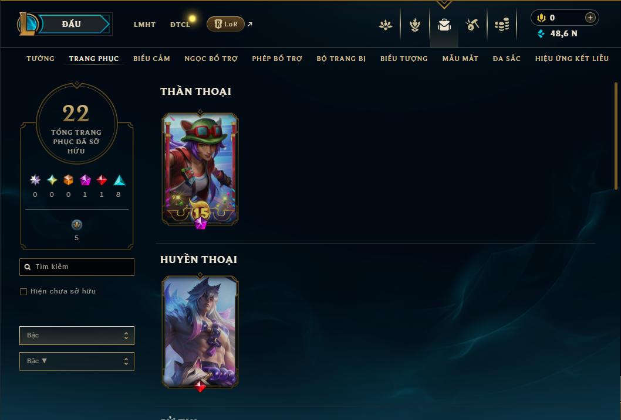Open the Collection backpack icon
Screen dimensions: 621x420
point(444,25)
